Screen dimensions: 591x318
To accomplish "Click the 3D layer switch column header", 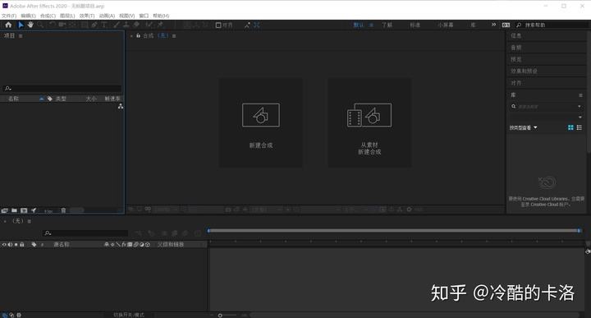I will point(148,244).
